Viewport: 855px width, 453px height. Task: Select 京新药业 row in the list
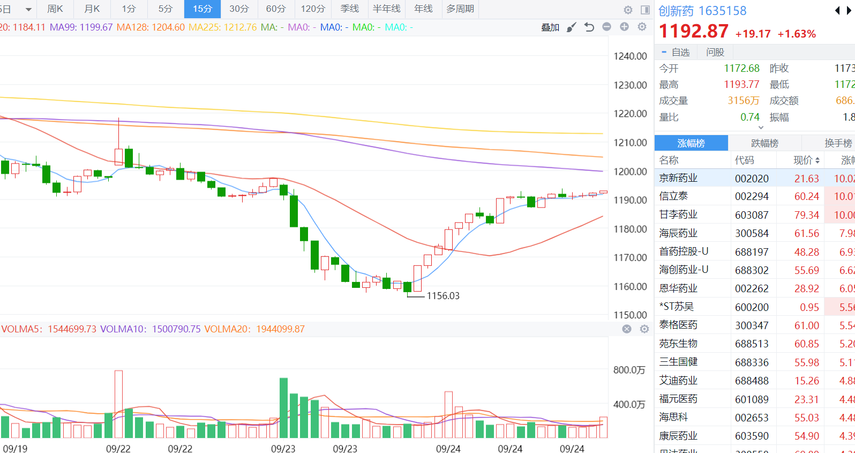click(678, 178)
